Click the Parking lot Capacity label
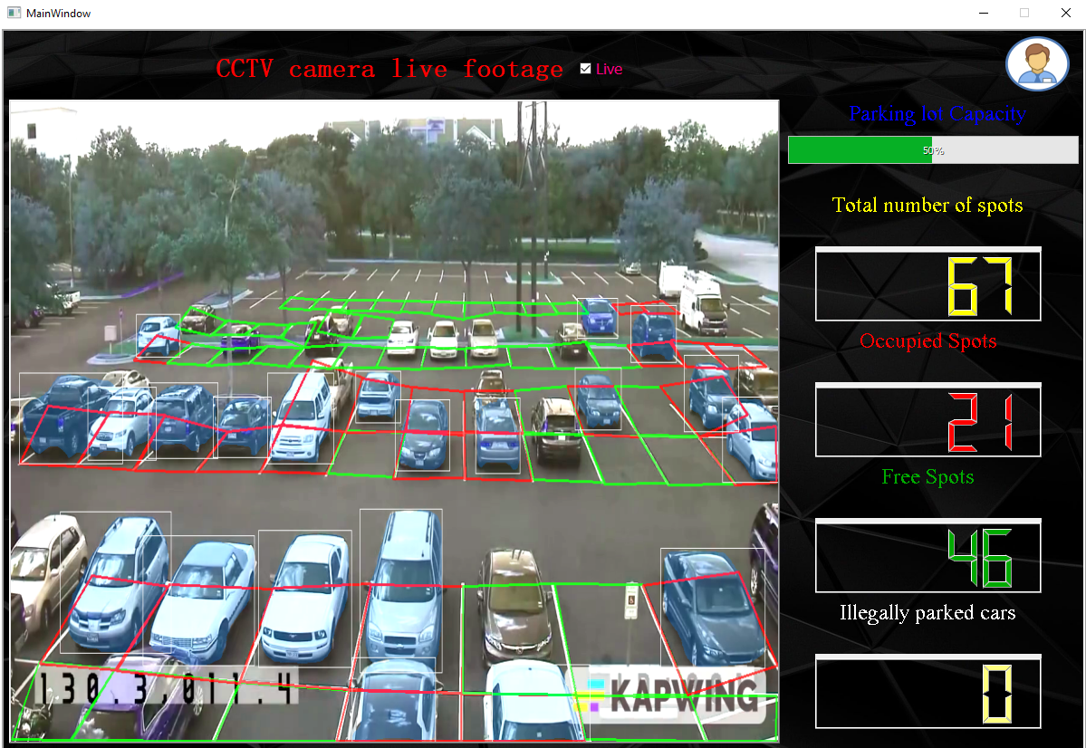1086x748 pixels. (937, 114)
